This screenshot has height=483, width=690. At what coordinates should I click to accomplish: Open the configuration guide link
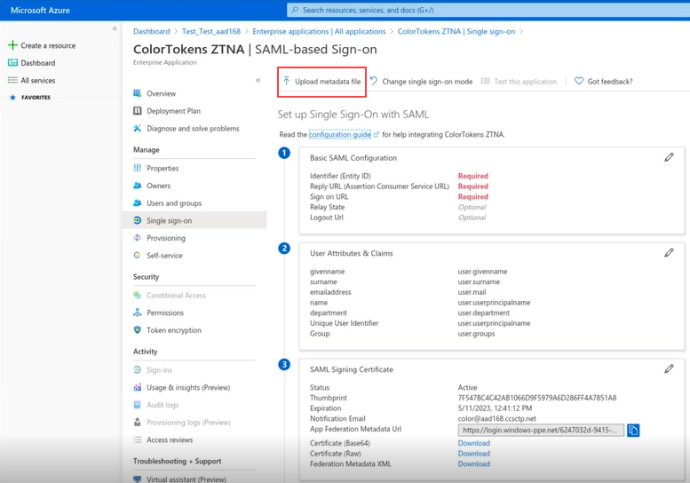click(x=340, y=135)
